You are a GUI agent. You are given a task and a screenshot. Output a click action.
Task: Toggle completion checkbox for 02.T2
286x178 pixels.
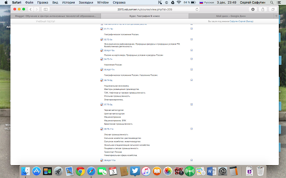pos(192,40)
